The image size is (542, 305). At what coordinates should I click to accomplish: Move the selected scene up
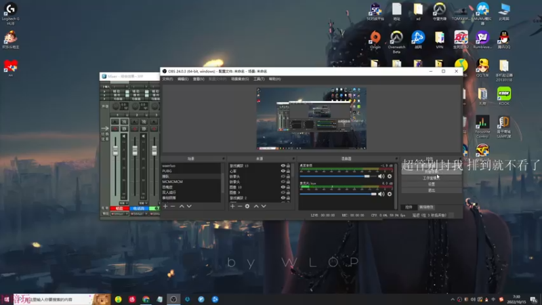(182, 206)
